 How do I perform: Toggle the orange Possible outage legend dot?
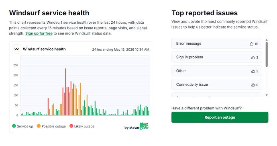[x=39, y=126]
